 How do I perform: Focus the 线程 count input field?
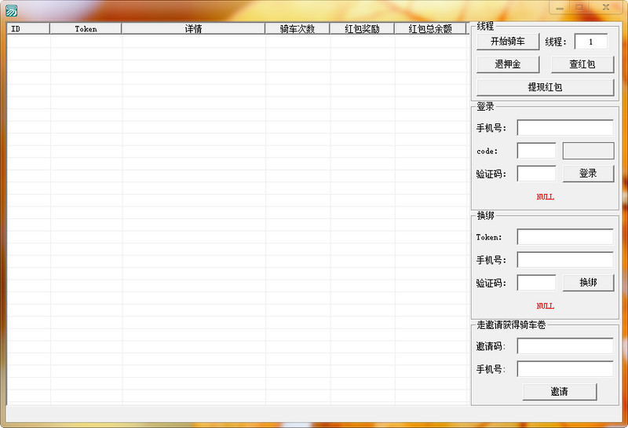tap(590, 42)
